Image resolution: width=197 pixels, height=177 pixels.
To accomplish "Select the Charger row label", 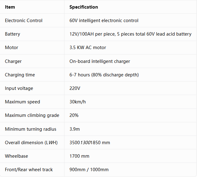I will pos(13,61).
